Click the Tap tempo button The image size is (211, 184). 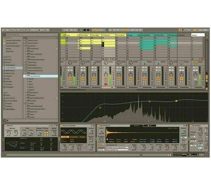pos(16,30)
